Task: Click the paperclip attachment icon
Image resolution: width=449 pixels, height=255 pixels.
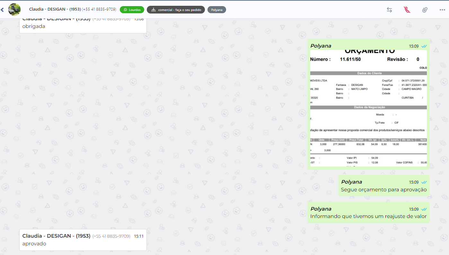Action: point(425,10)
